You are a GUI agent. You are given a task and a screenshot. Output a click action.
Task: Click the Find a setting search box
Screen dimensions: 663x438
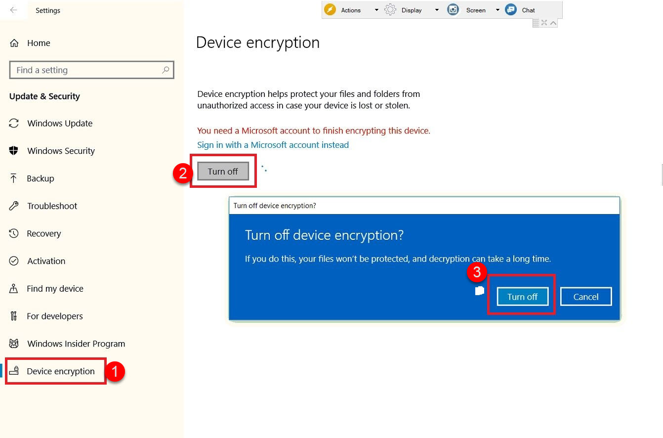click(92, 70)
